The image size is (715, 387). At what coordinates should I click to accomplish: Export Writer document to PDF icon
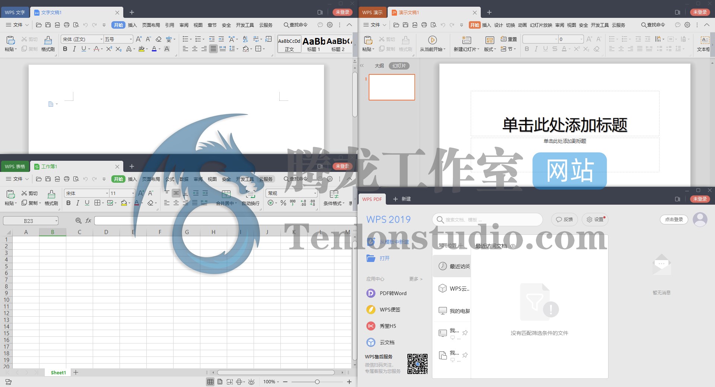(57, 25)
